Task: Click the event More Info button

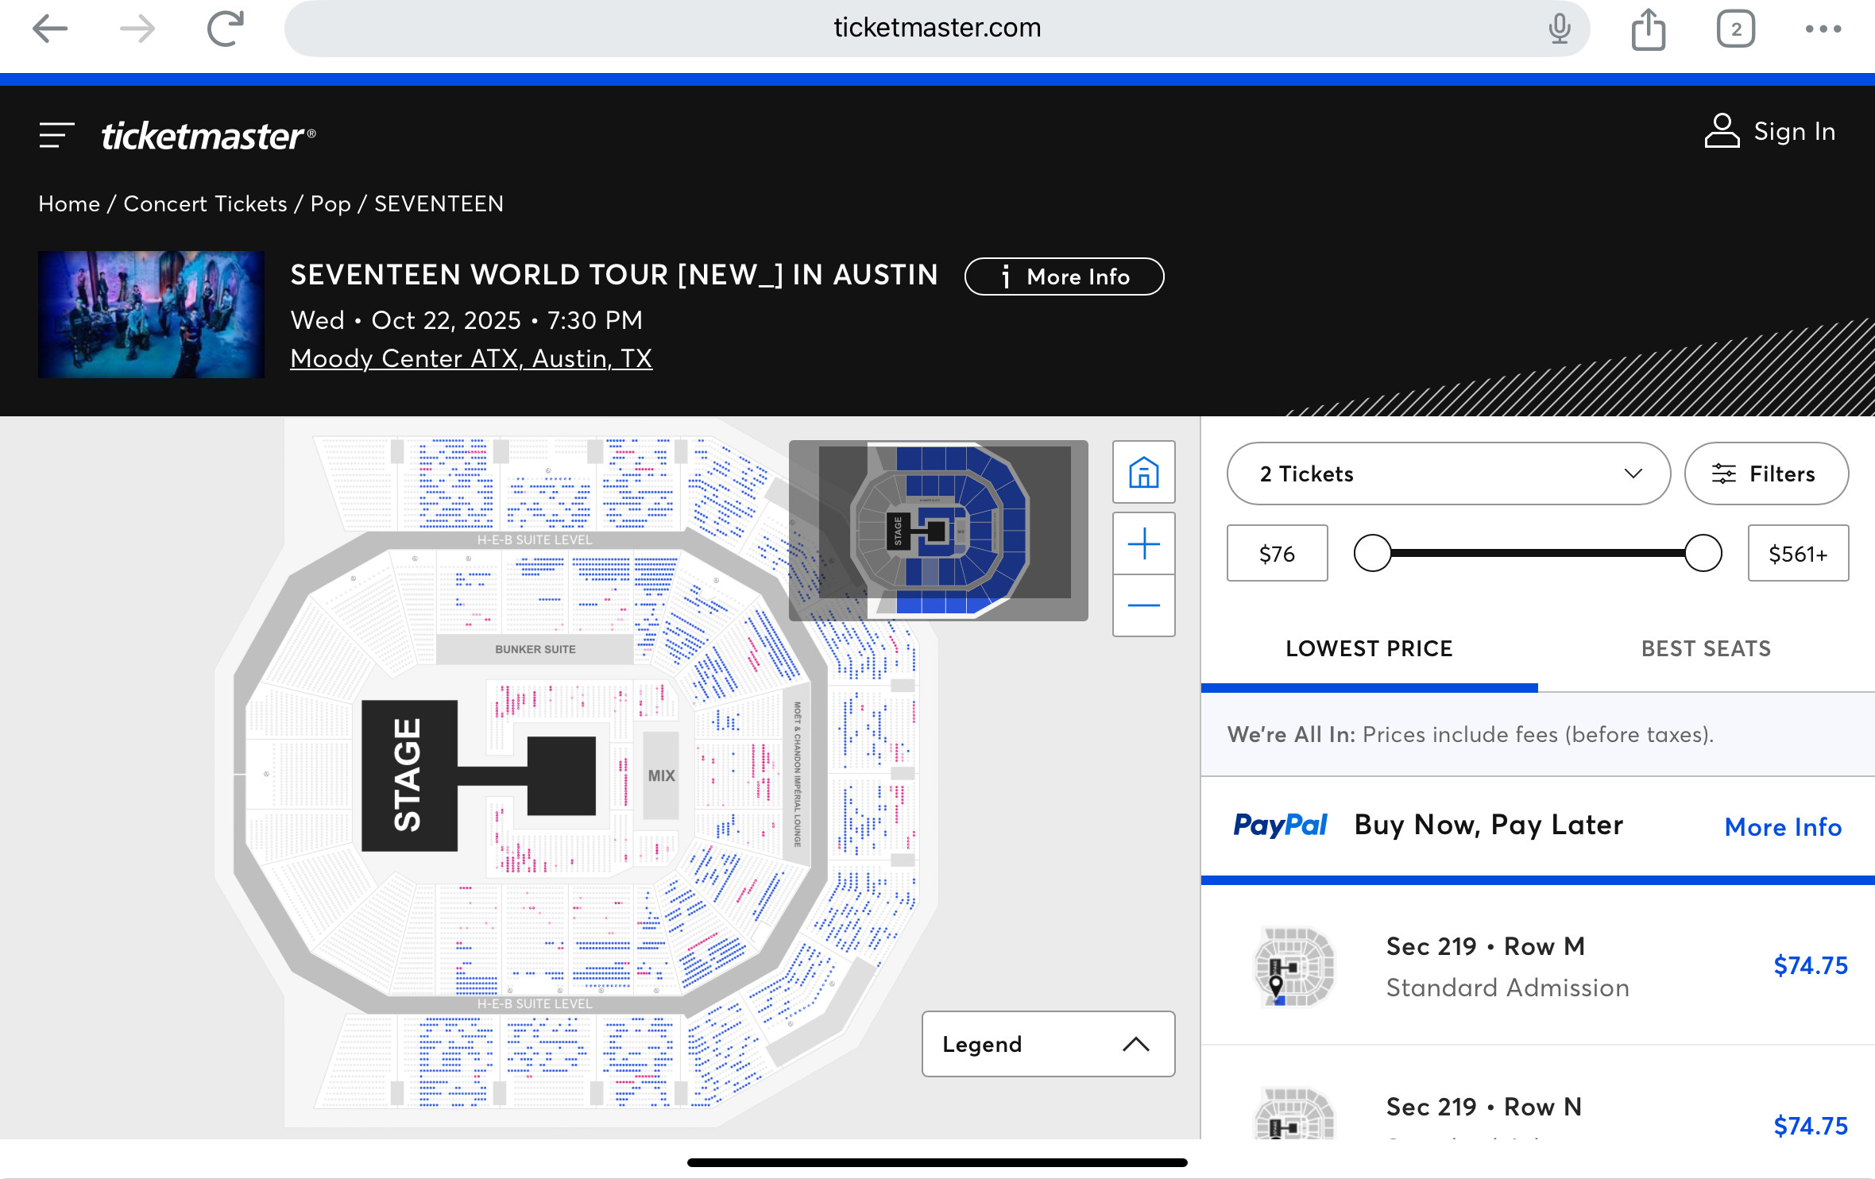Action: pos(1064,276)
